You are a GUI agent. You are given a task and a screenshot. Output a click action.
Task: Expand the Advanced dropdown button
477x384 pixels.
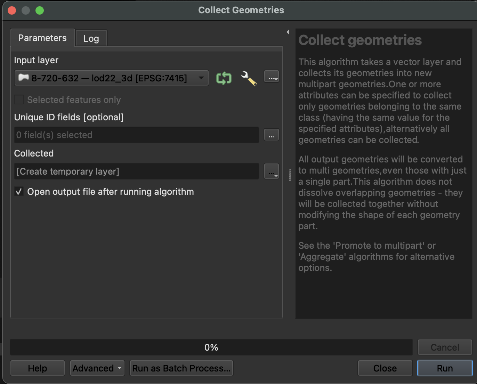(x=97, y=368)
